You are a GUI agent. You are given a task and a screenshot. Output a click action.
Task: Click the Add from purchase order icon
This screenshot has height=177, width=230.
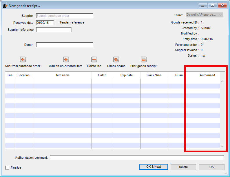[x=23, y=59]
